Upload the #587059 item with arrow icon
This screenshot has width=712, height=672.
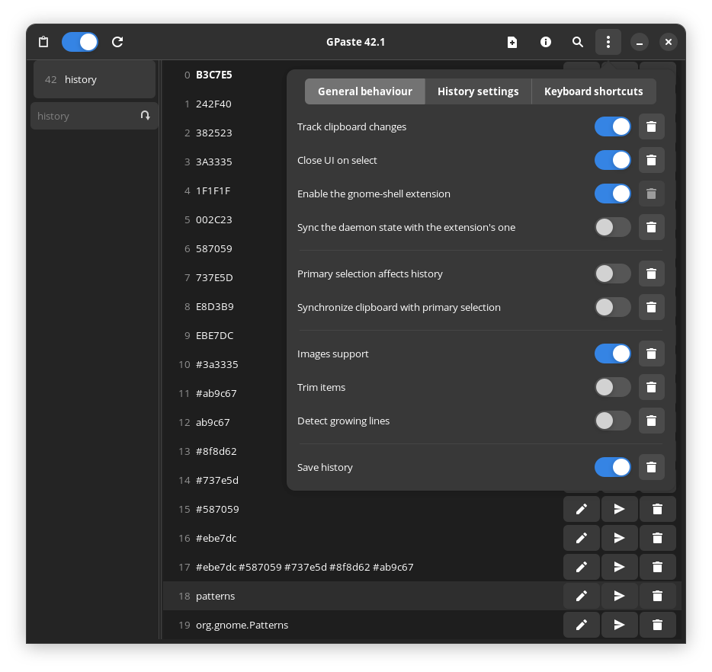[619, 509]
